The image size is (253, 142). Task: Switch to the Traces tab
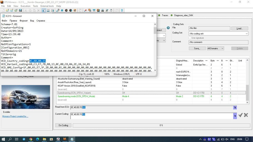tap(163, 15)
